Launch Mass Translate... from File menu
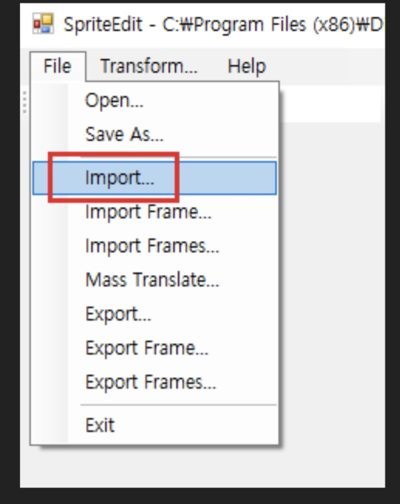This screenshot has height=504, width=400. tap(152, 280)
